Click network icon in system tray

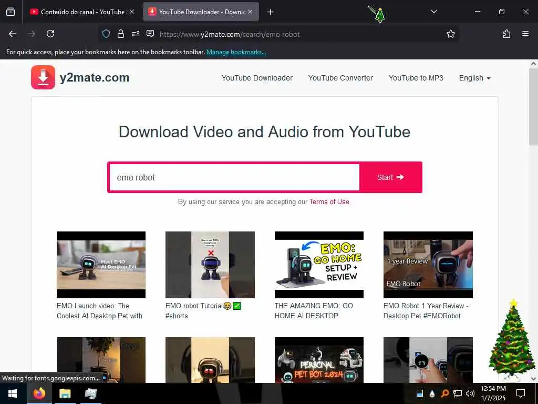pyautogui.click(x=458, y=393)
